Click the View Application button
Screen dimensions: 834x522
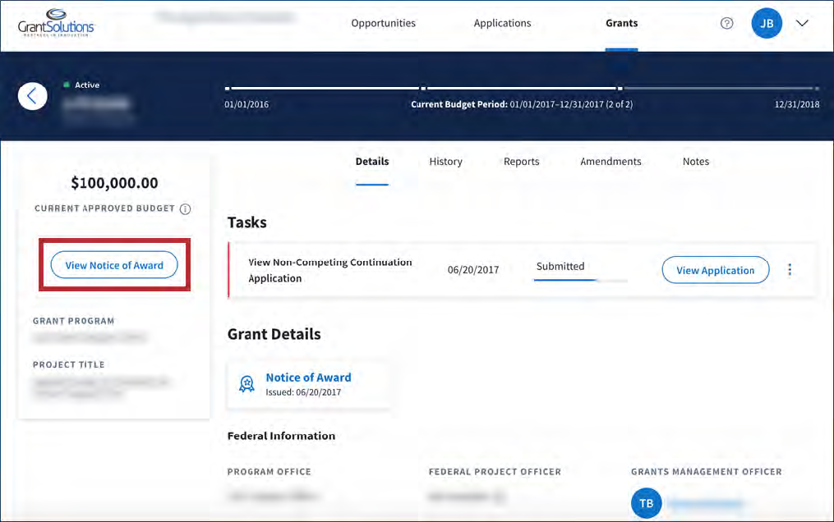[x=715, y=270]
